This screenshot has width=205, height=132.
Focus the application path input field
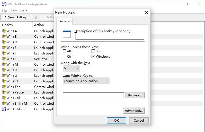pyautogui.click(x=93, y=96)
